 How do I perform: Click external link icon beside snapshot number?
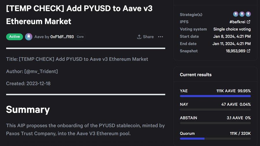248,51
